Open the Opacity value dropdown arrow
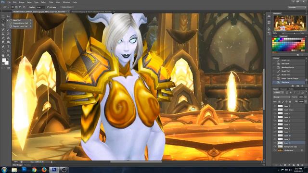Viewport: 308px width, 173px height. pos(305,97)
